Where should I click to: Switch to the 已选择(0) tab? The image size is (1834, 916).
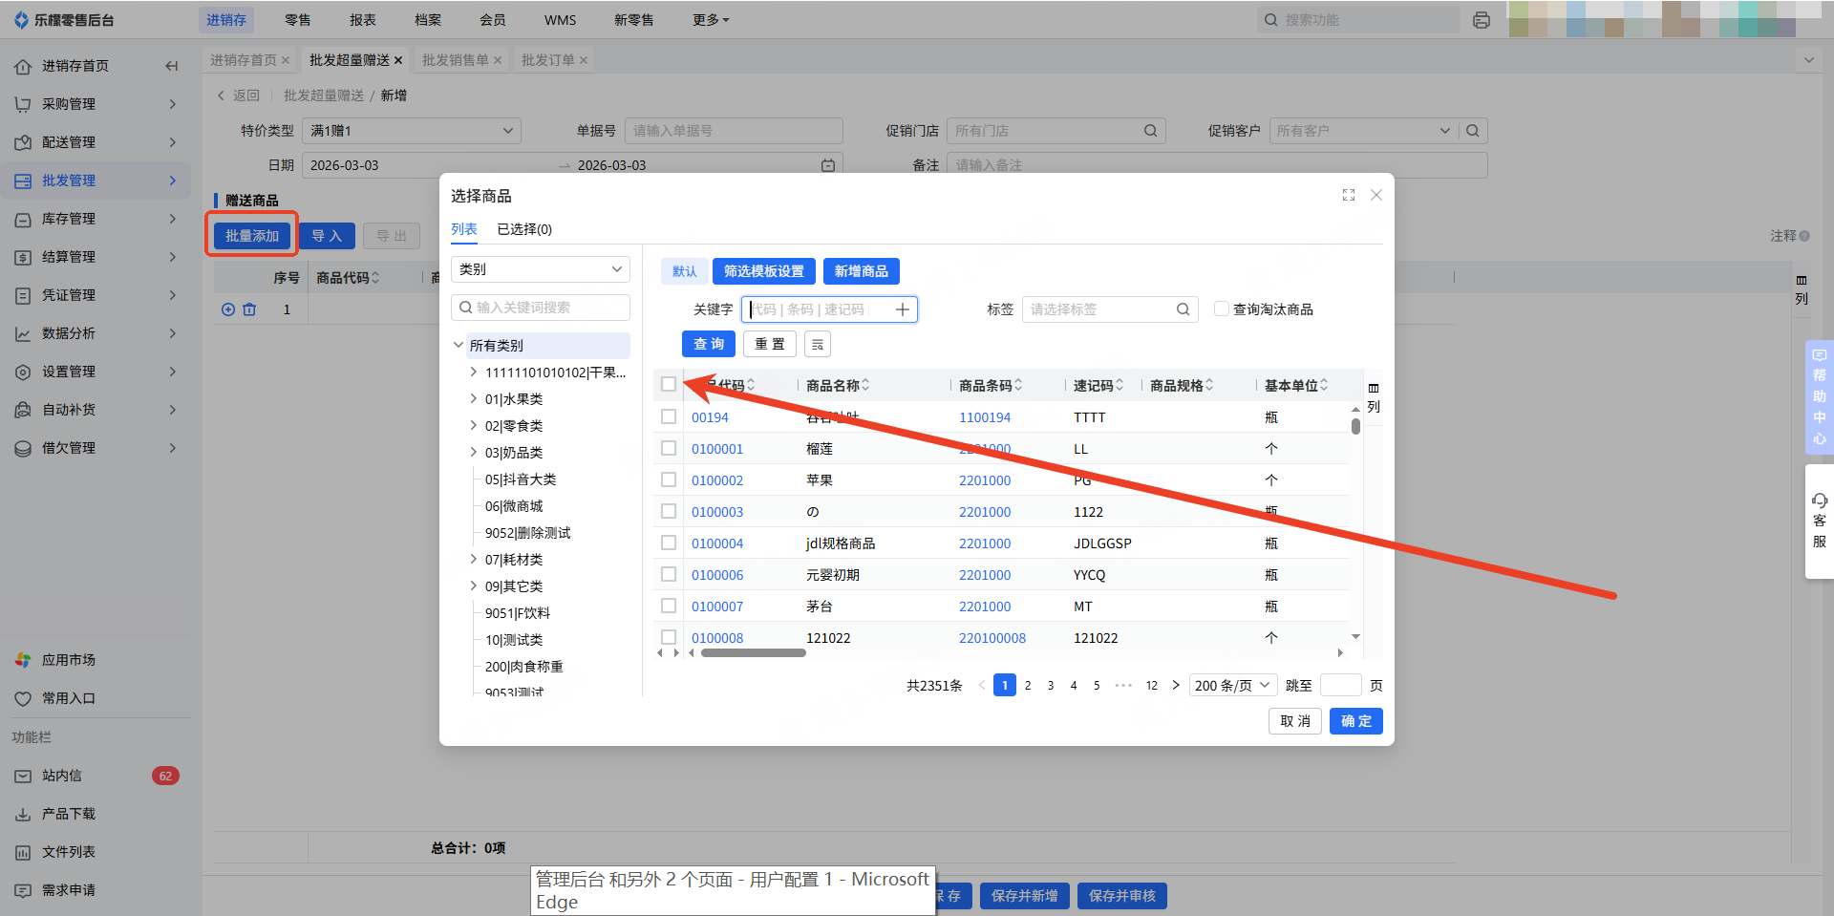[x=524, y=229]
